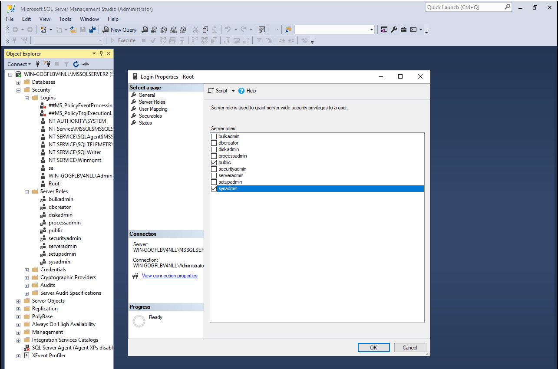Open the Tools menu
Image resolution: width=558 pixels, height=369 pixels.
click(x=65, y=19)
